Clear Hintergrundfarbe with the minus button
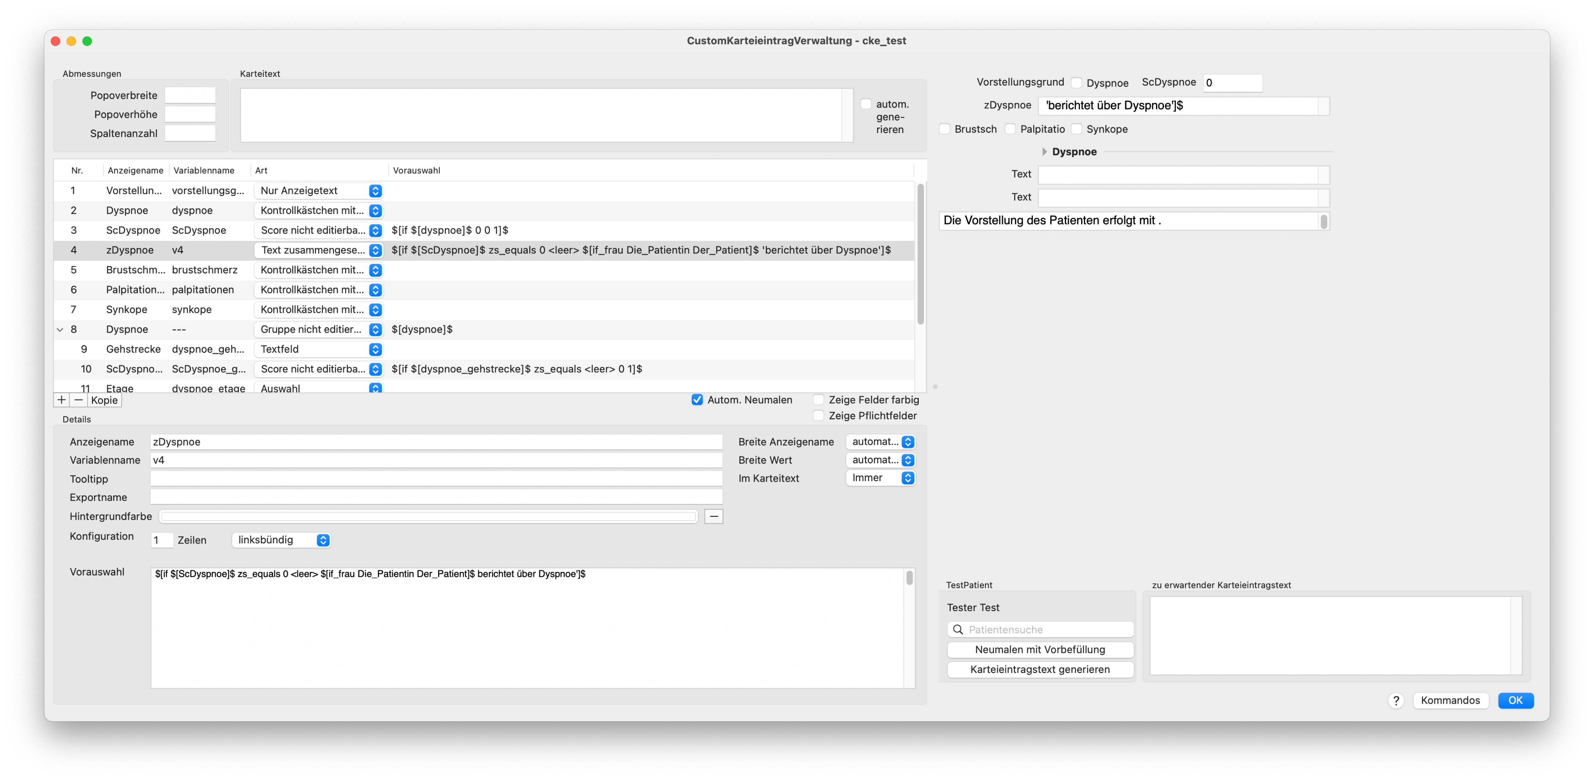Image resolution: width=1594 pixels, height=780 pixels. [x=713, y=516]
